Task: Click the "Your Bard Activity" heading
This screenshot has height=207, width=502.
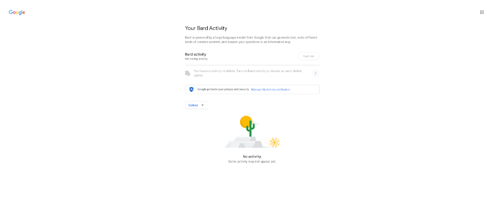Action: [206, 28]
